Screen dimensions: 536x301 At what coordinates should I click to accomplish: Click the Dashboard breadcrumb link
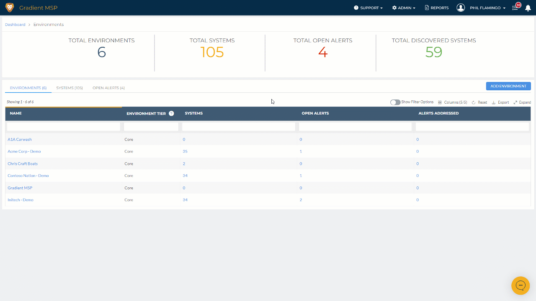pos(15,25)
